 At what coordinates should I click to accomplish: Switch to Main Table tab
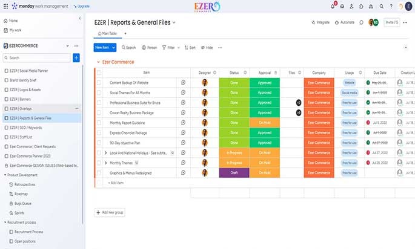tap(107, 33)
